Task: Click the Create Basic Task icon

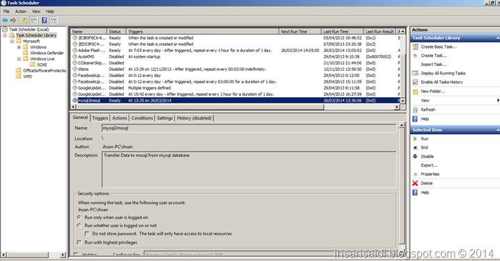Action: click(415, 47)
